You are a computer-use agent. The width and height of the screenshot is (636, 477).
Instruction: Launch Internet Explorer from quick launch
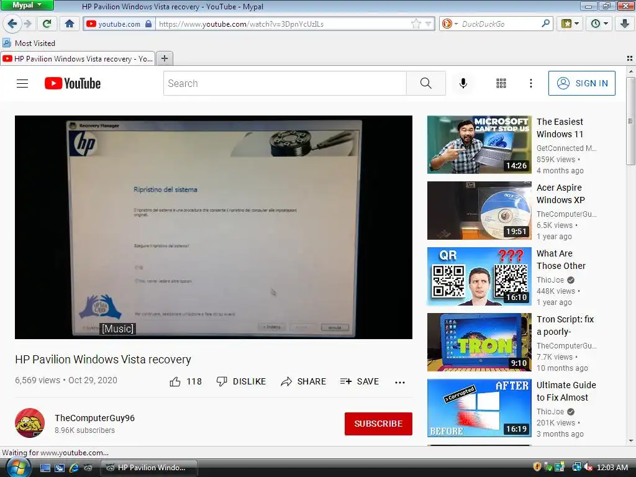coord(74,468)
